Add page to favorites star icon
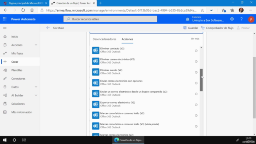This screenshot has width=256, height=144. tap(202, 10)
